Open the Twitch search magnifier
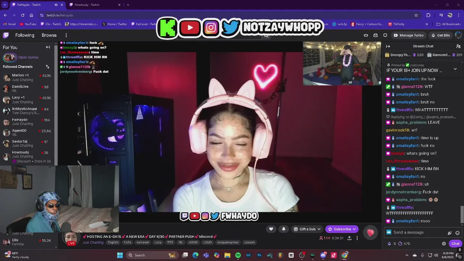 click(266, 36)
